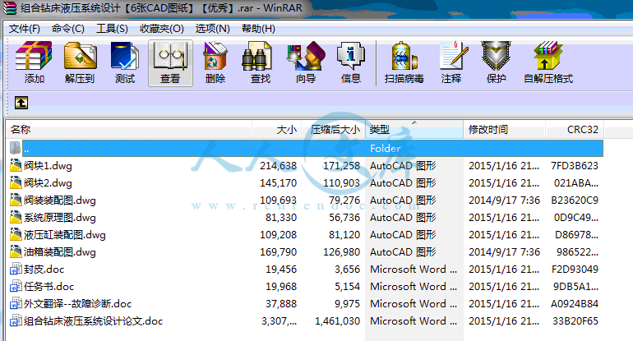Image resolution: width=633 pixels, height=341 pixels.
Task: Click the file icon of 阀块1.dwg
Action: 16,165
